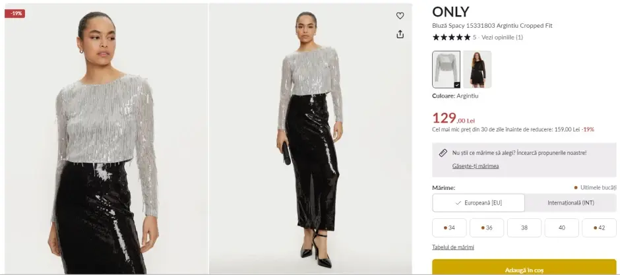Click the five-star rating icons

451,38
